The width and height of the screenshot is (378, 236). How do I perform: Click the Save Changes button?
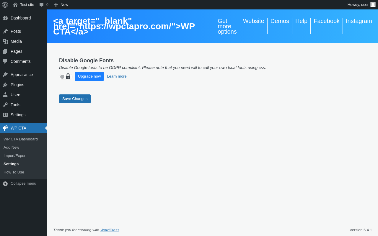[x=75, y=99]
